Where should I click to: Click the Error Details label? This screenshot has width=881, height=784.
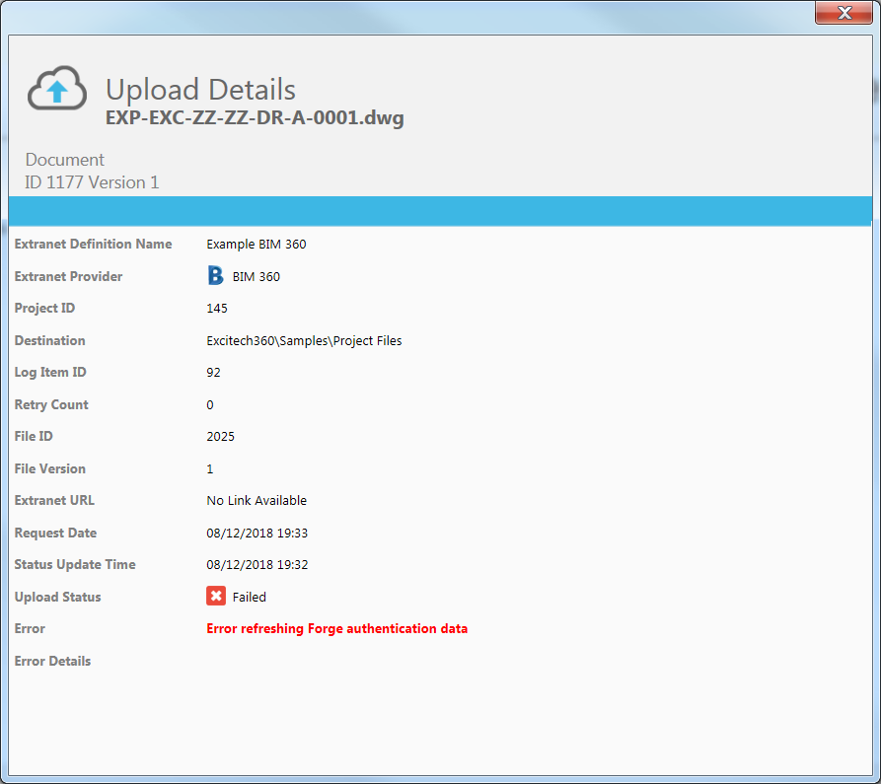click(x=52, y=661)
